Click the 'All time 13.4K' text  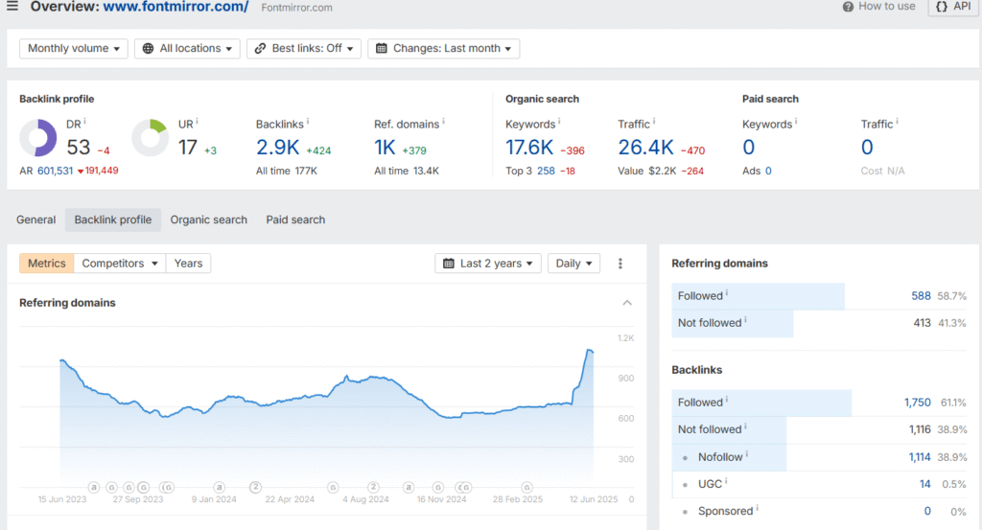407,171
